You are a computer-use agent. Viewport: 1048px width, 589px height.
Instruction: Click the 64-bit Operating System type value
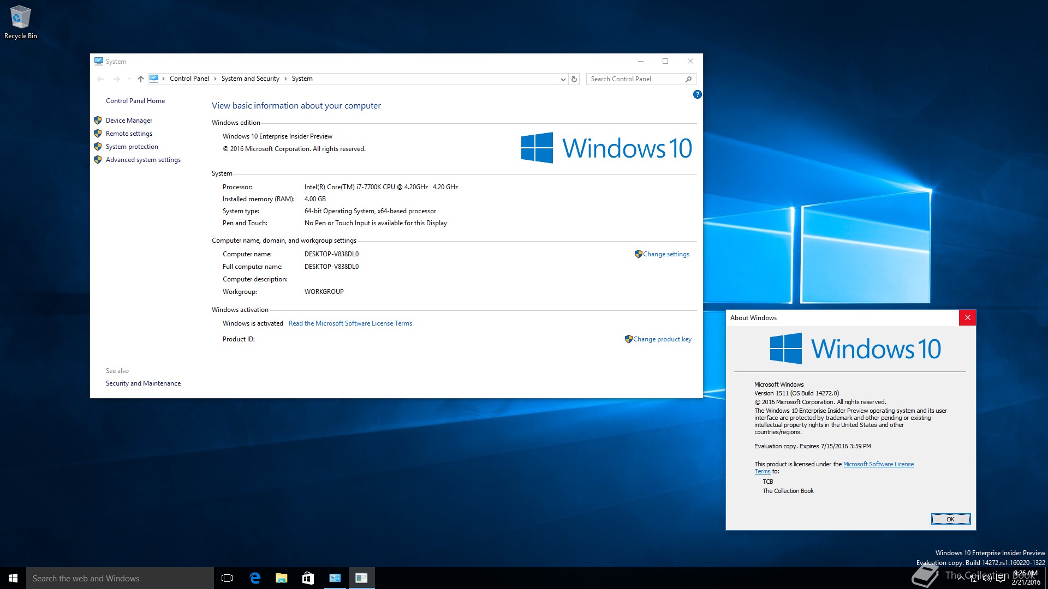click(x=370, y=211)
